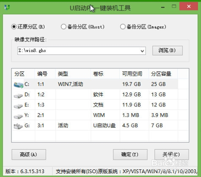The image size is (201, 177).
Task: Click the Y: drive disk icon
Action: [18, 116]
